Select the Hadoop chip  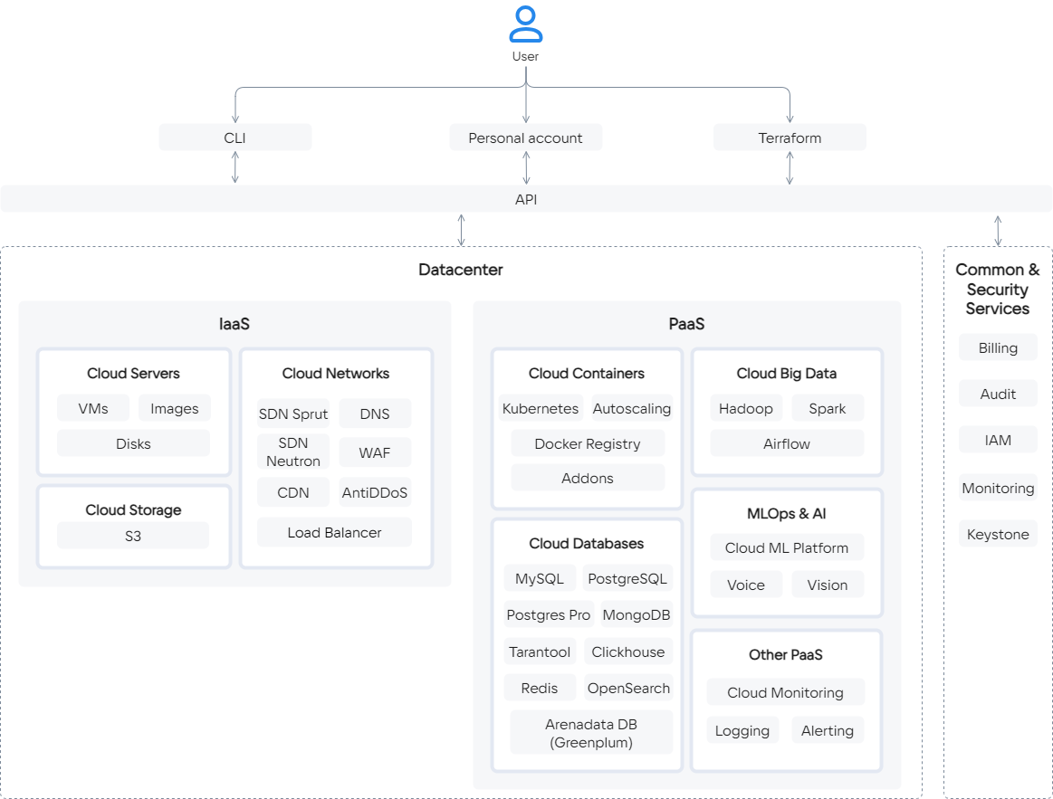(746, 407)
